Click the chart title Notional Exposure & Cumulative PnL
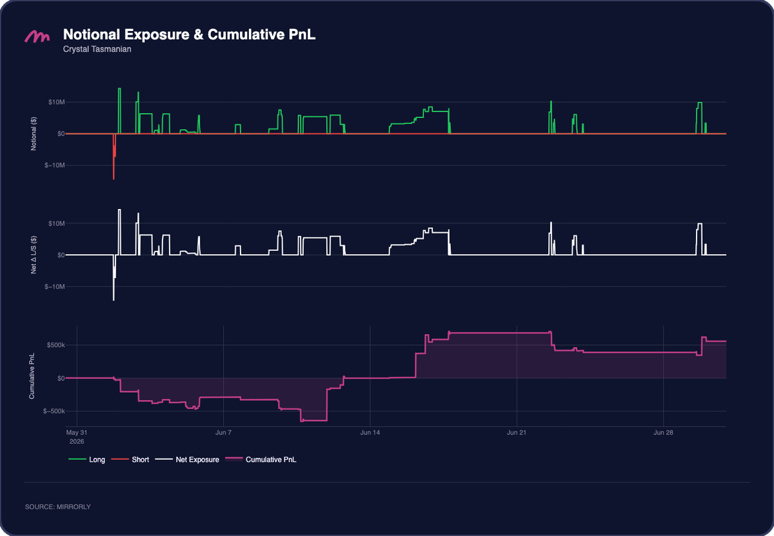Screen dimensions: 774x536 (189, 35)
